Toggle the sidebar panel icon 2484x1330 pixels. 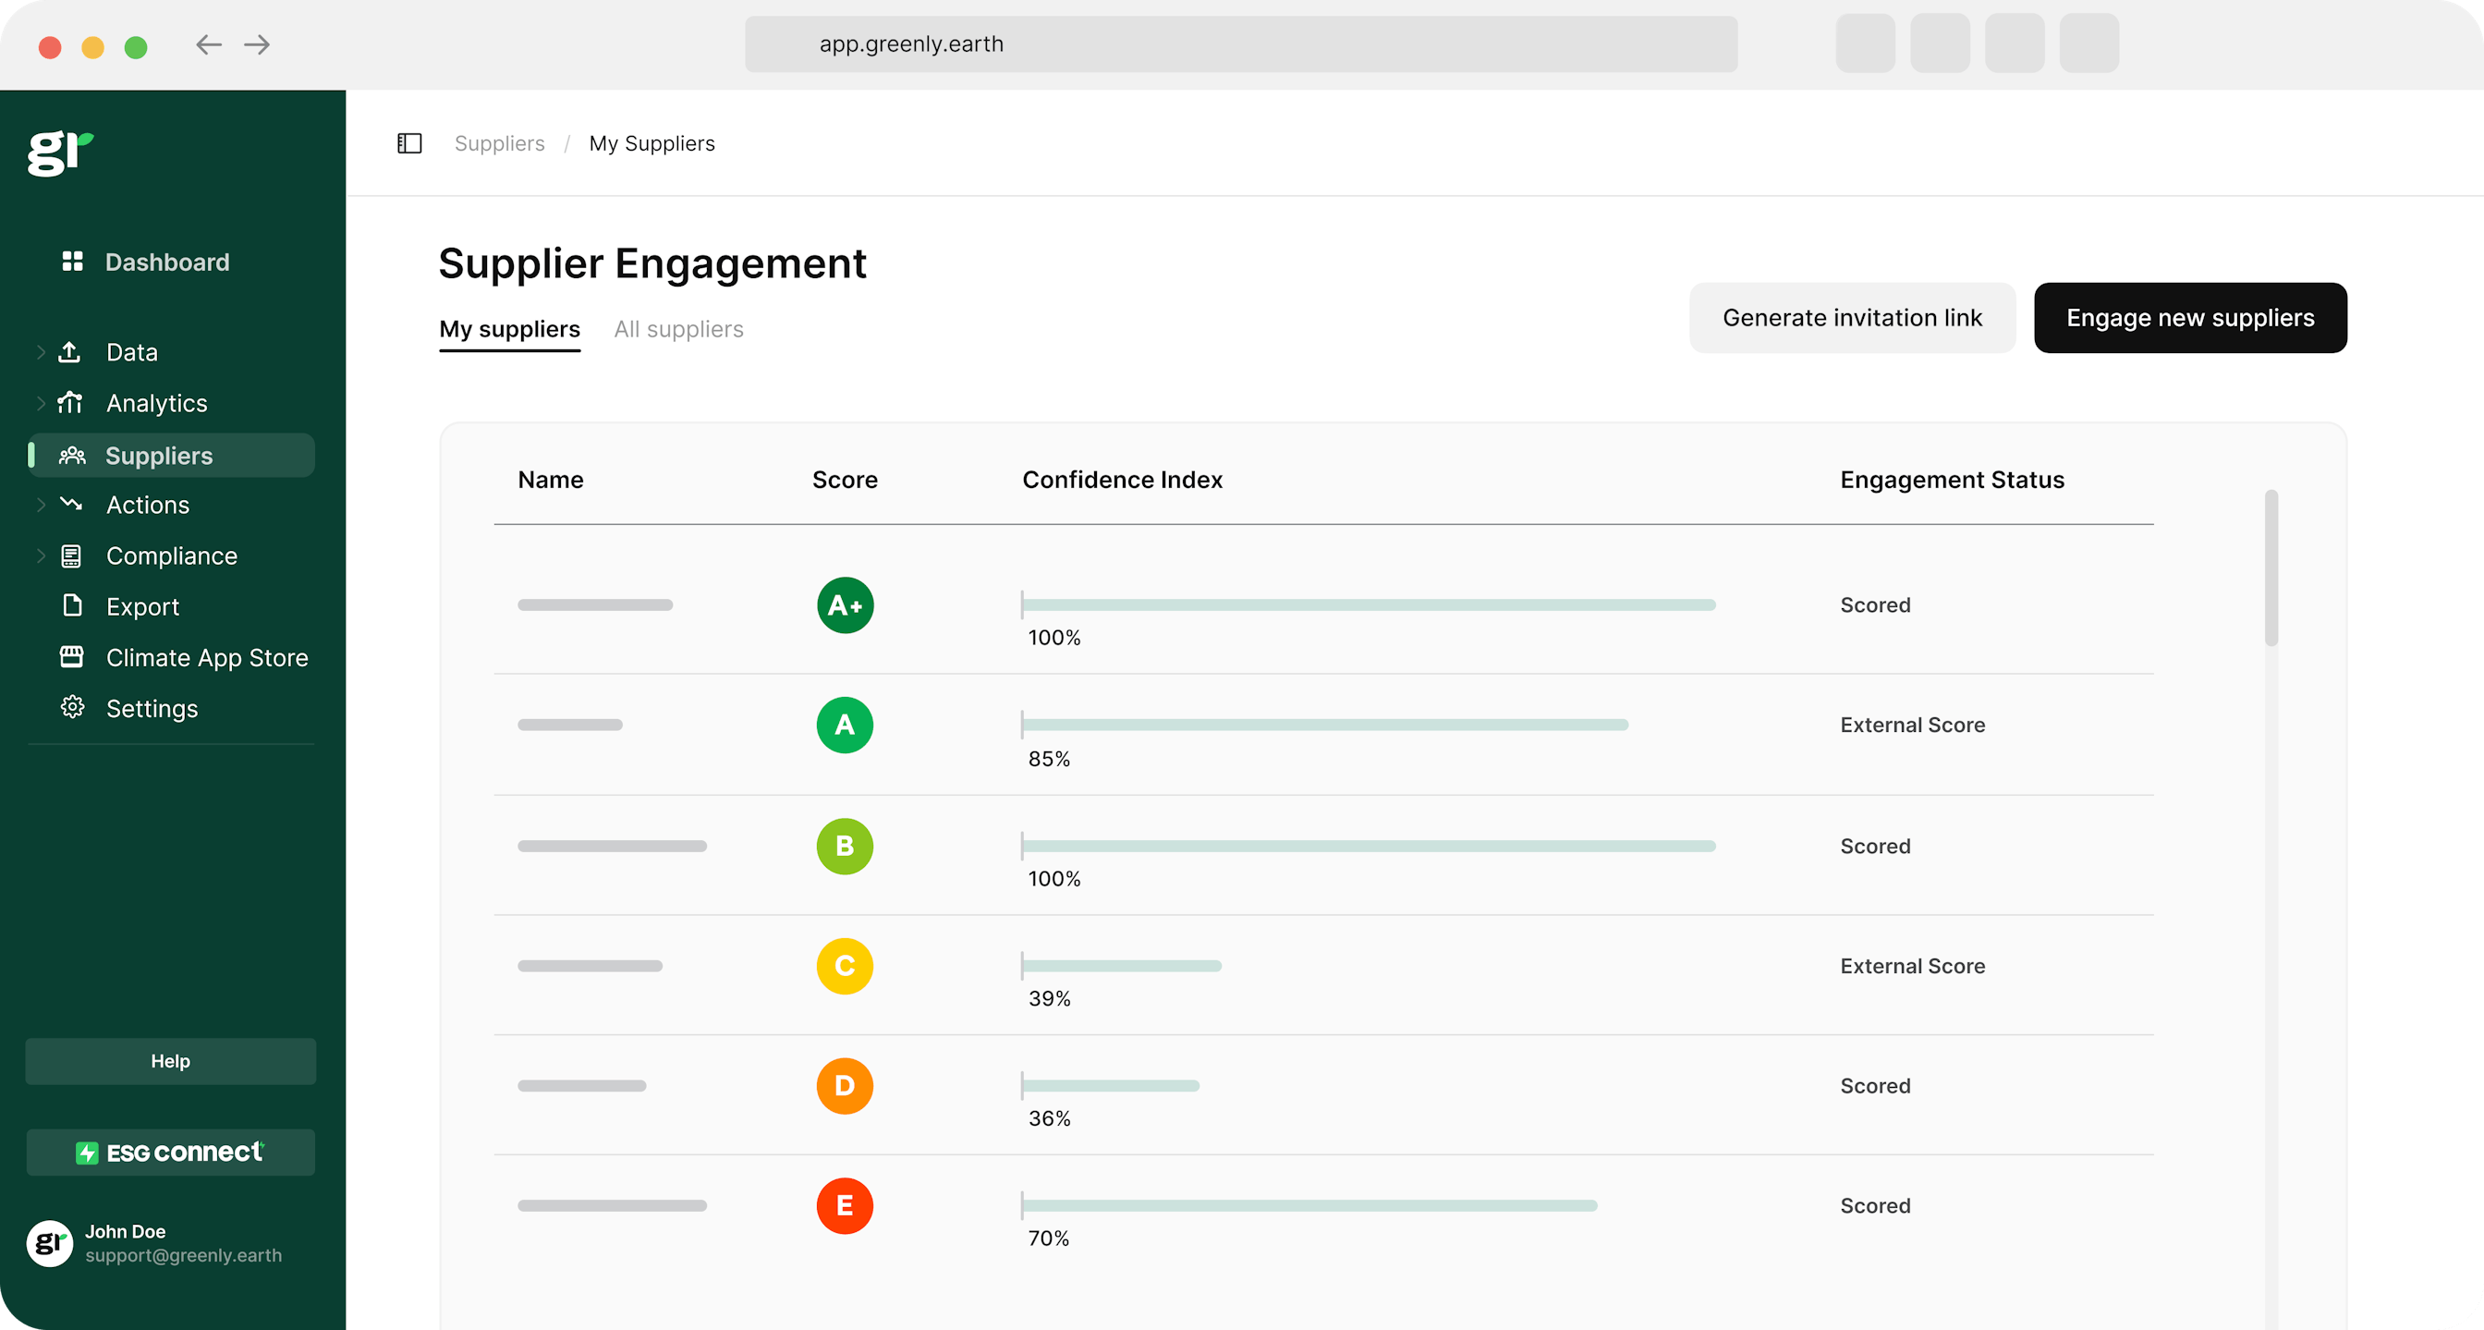tap(409, 143)
